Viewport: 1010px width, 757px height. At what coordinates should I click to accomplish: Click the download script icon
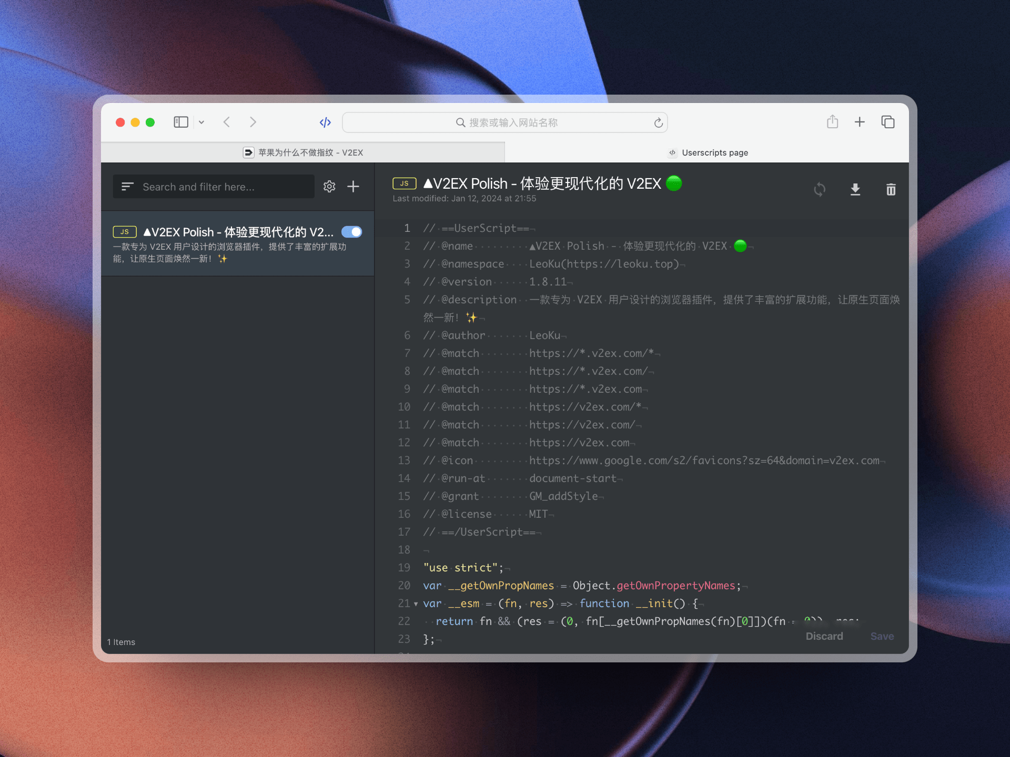point(855,188)
